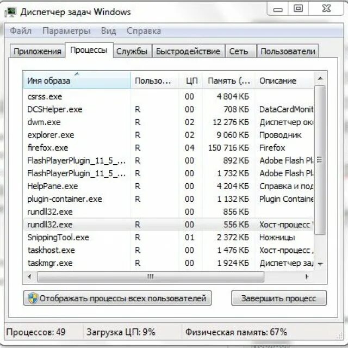Select the FlashPlayerPlugin row using 892 КБ
Viewport: 348px width, 348px height.
click(x=169, y=160)
